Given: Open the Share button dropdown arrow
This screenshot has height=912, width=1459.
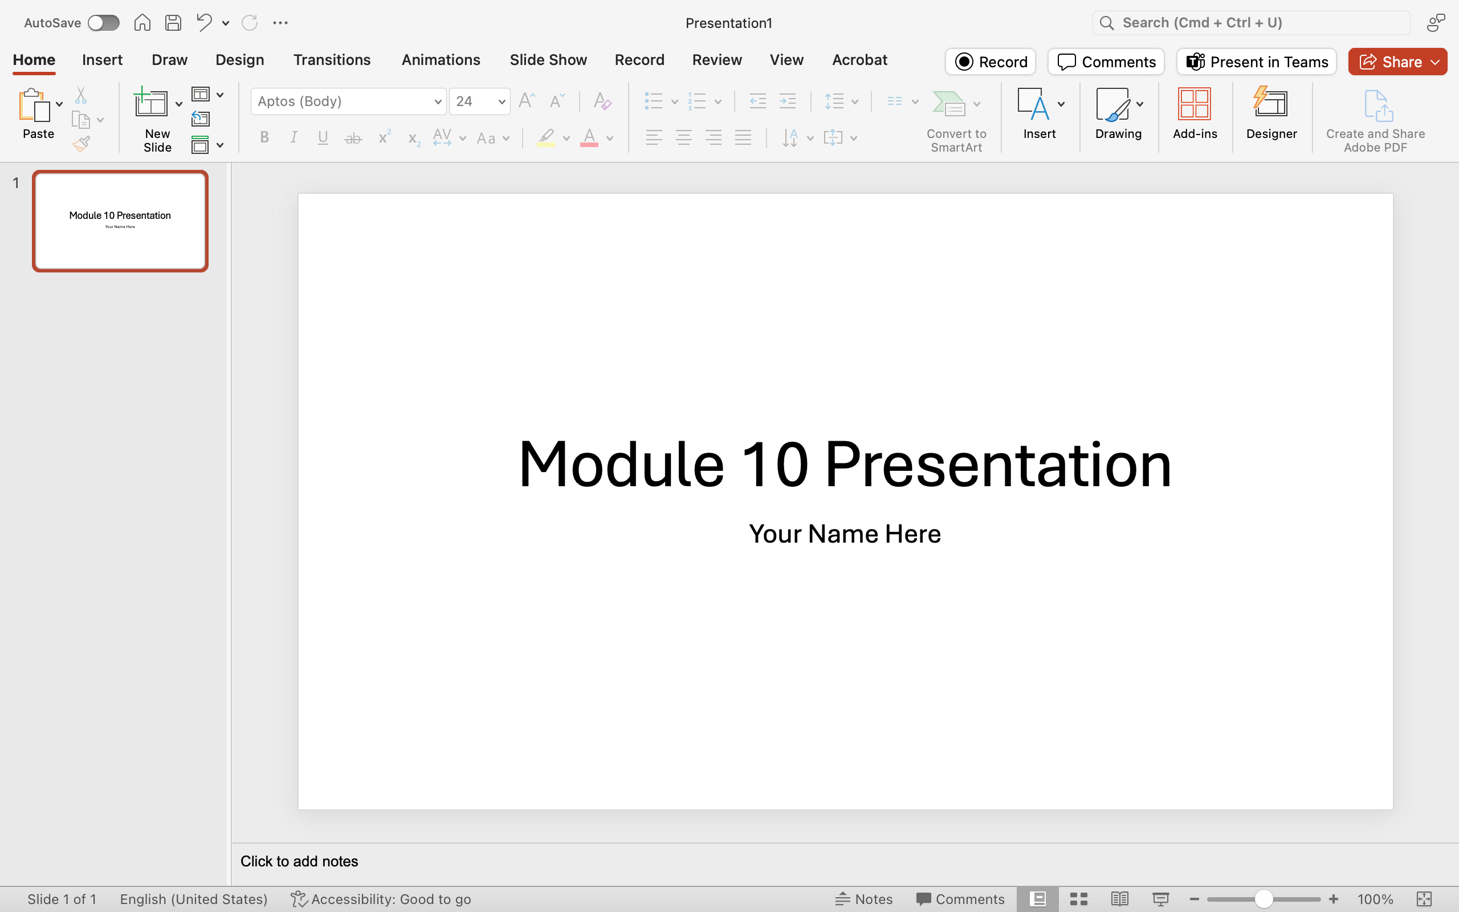Looking at the screenshot, I should pos(1436,62).
